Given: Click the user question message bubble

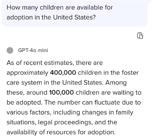Looking at the screenshot, I should click(x=74, y=13).
